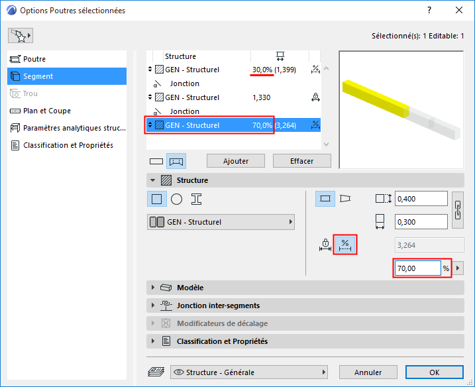The height and width of the screenshot is (387, 475).
Task: Choose circular cross-section shape
Action: coord(177,199)
